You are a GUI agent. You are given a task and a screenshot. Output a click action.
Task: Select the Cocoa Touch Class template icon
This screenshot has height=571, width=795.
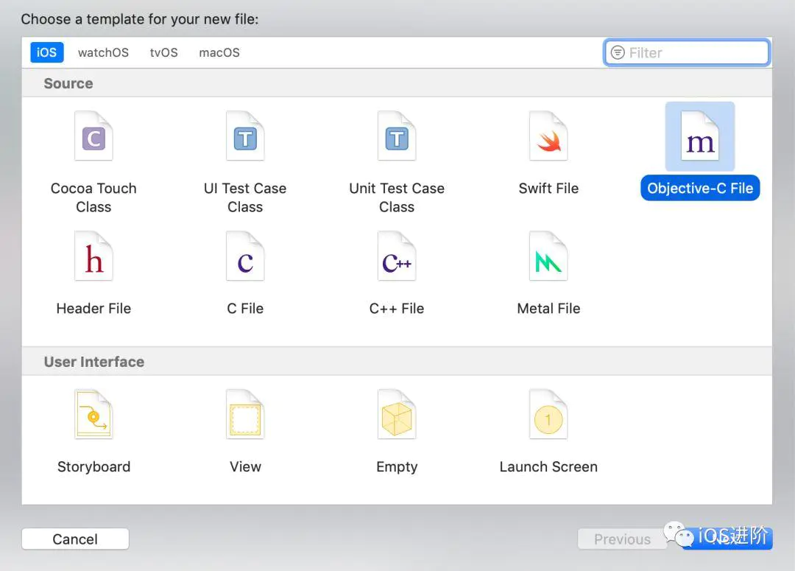(93, 136)
